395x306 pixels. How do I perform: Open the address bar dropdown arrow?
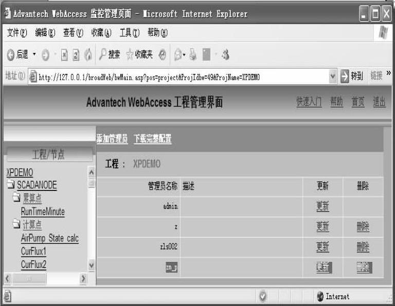tap(333, 76)
